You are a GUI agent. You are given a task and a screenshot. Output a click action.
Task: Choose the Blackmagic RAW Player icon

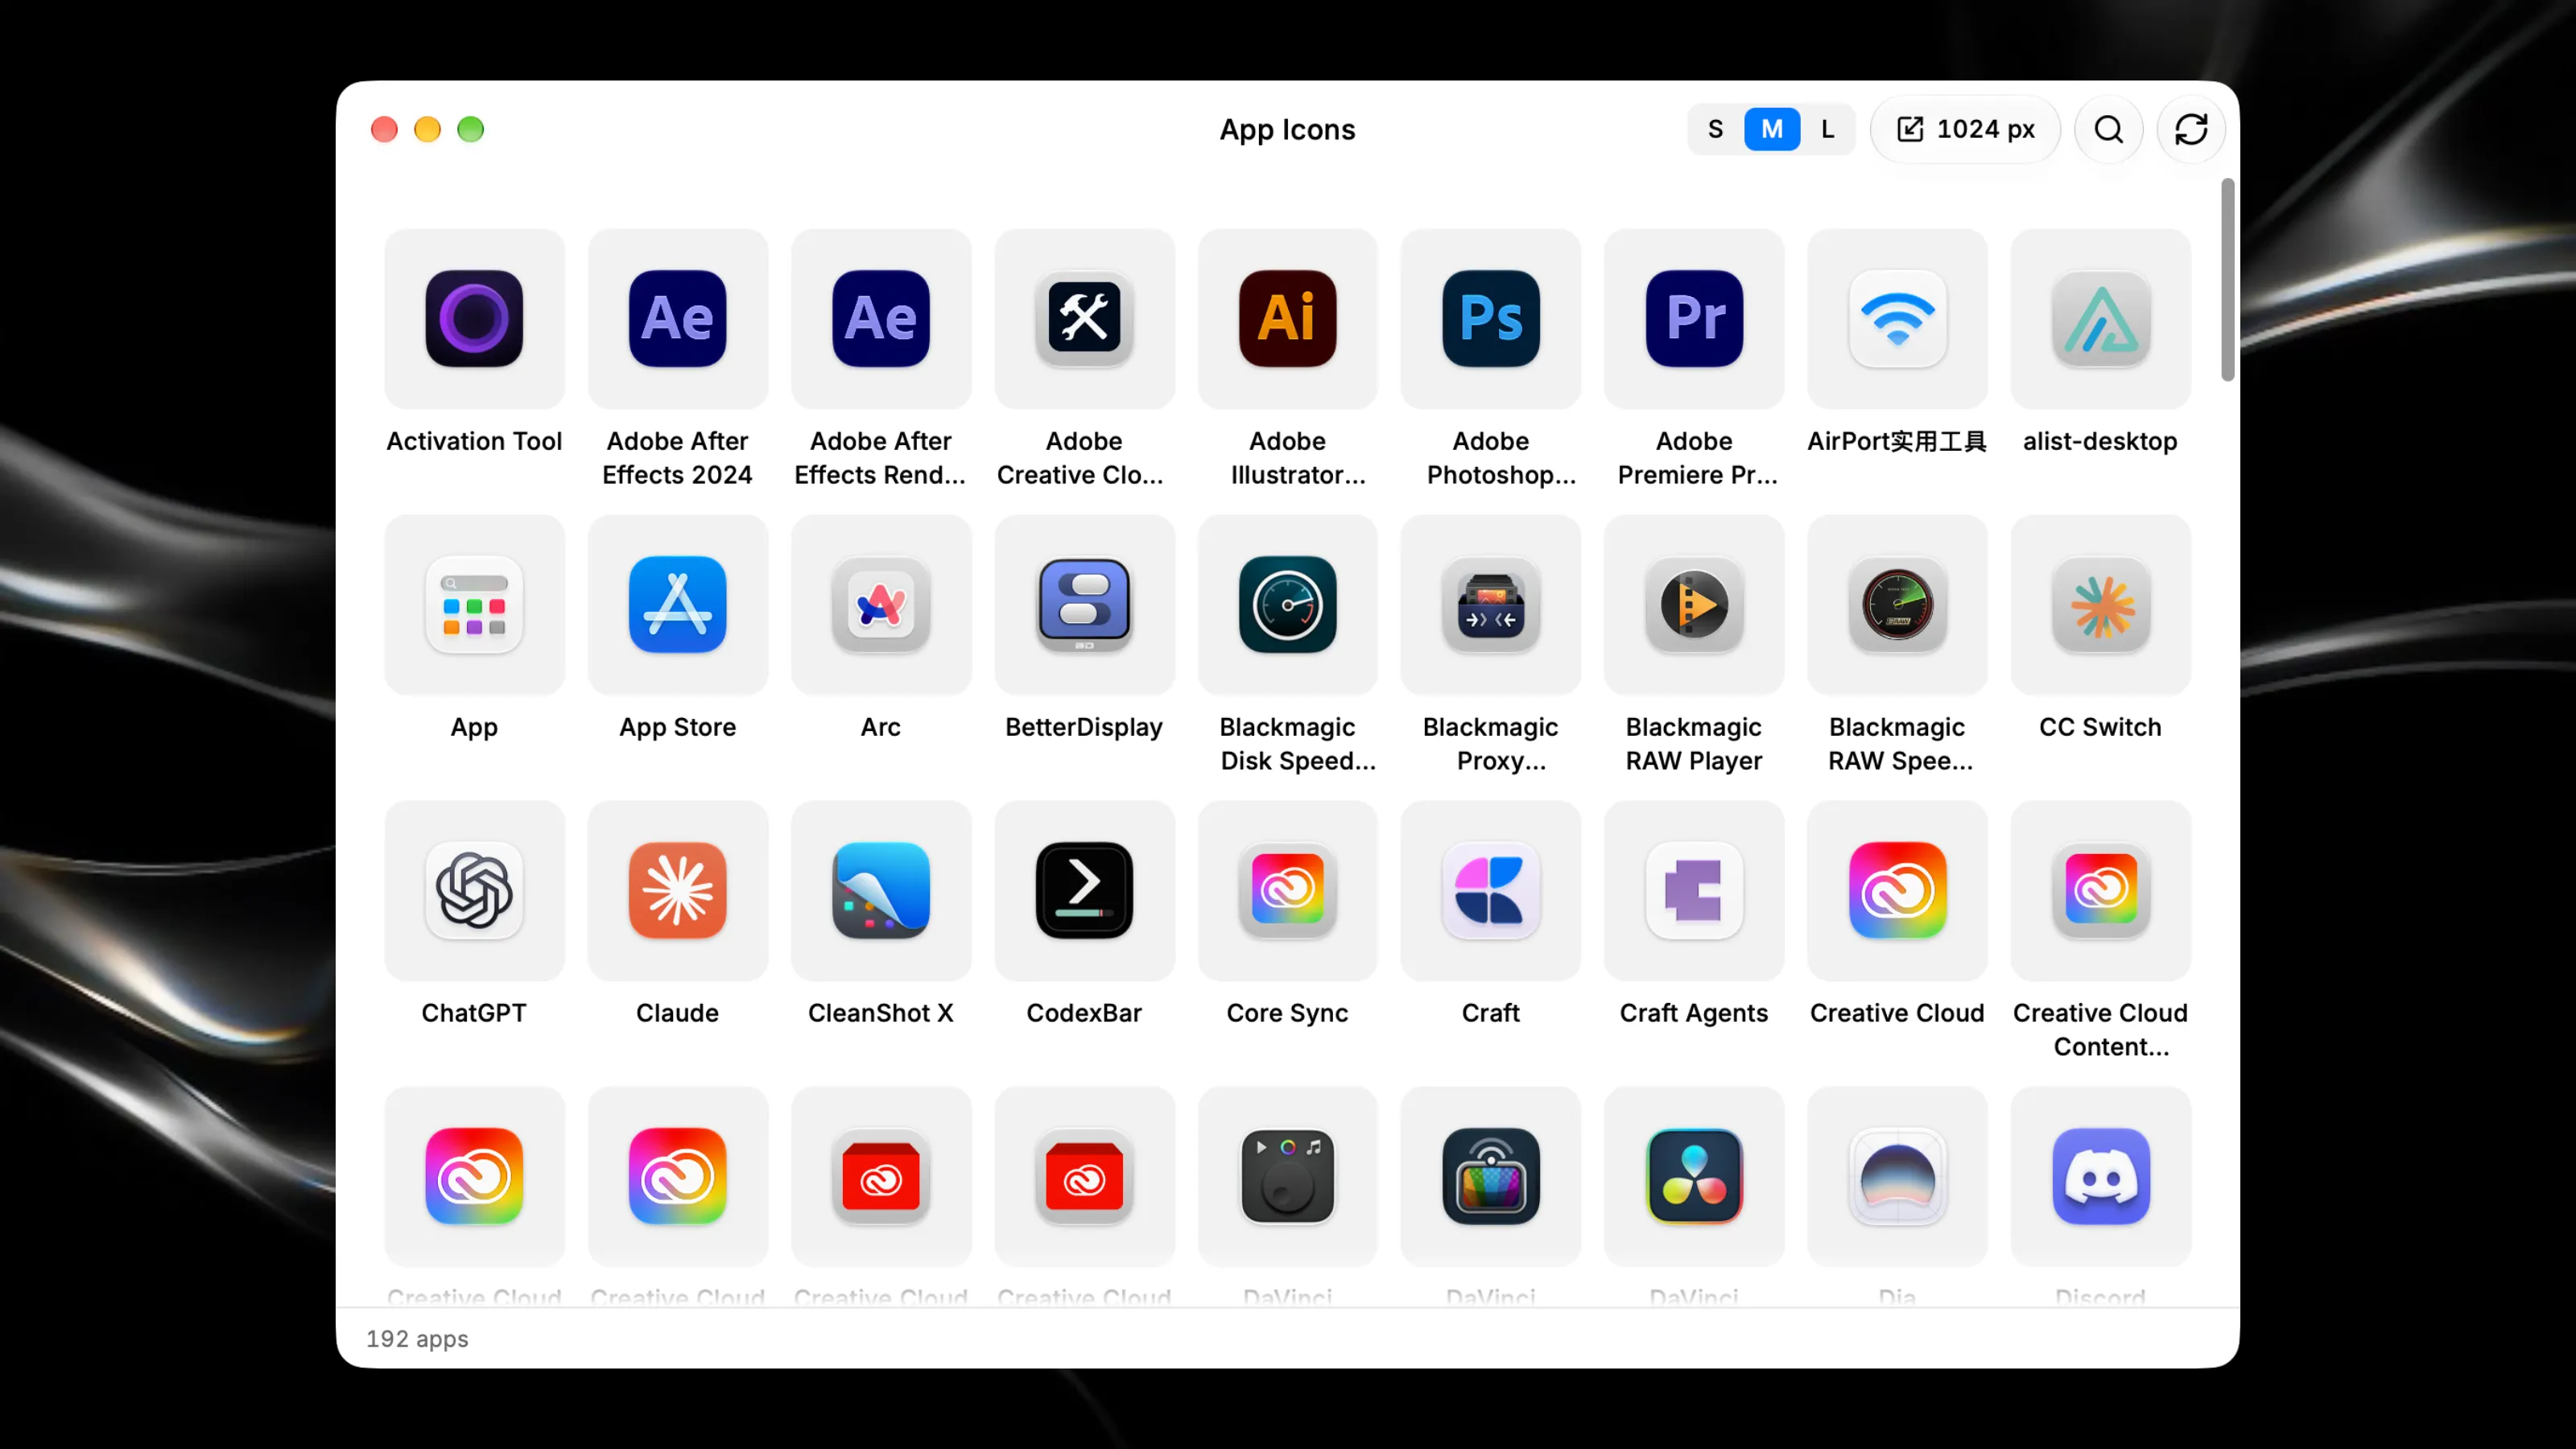1694,604
